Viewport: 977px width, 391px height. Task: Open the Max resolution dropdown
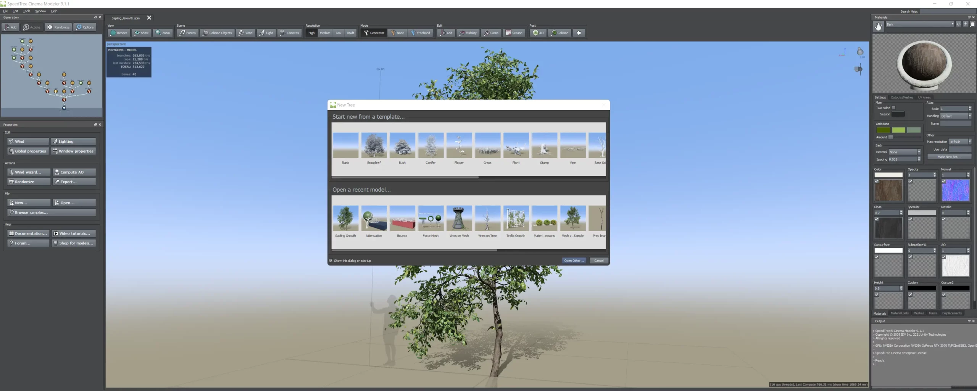(960, 142)
